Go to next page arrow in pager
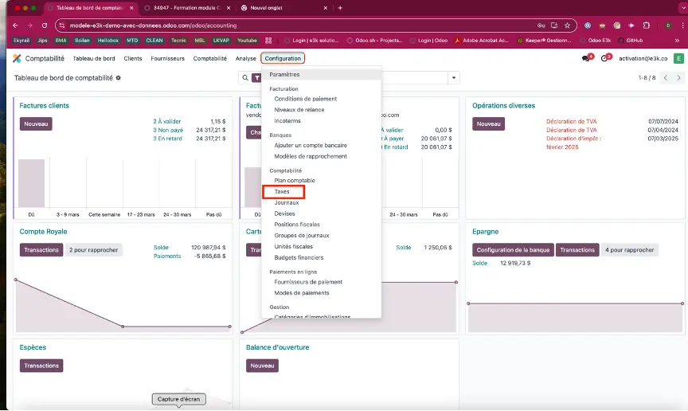This screenshot has height=411, width=688. click(678, 78)
